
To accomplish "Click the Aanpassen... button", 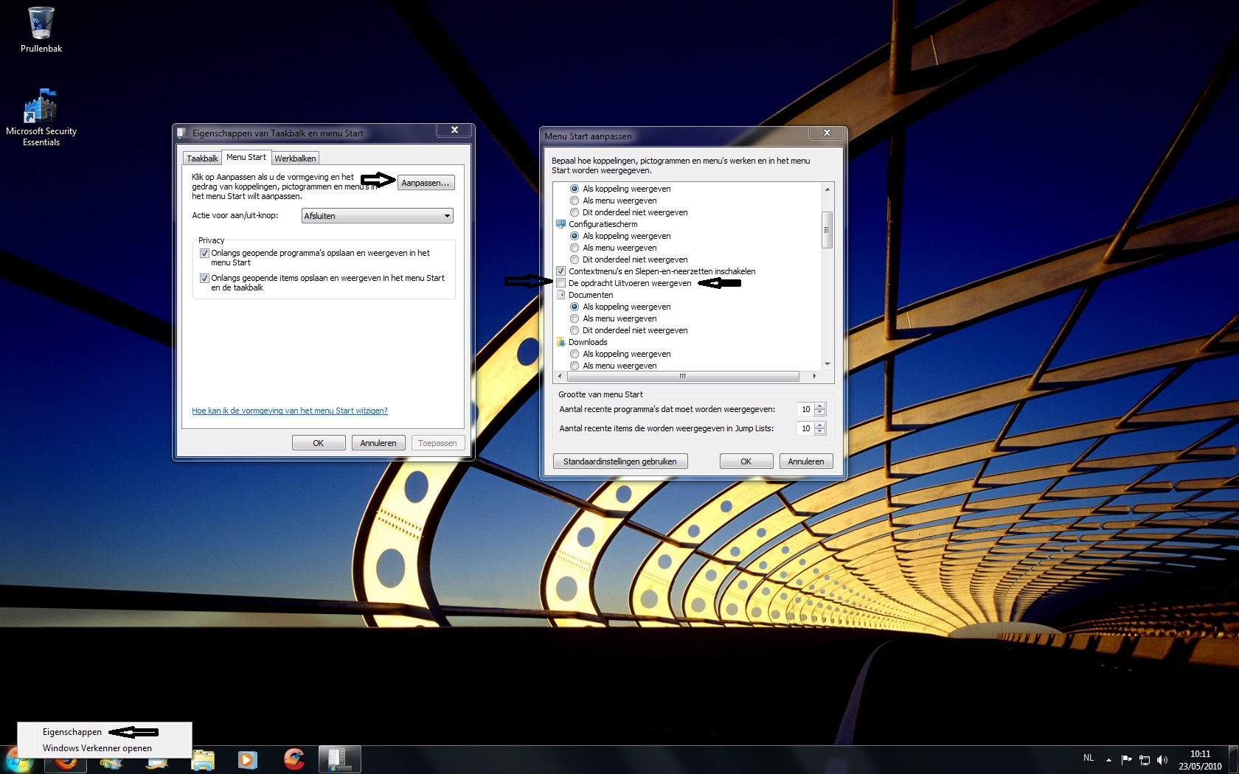I will [426, 183].
